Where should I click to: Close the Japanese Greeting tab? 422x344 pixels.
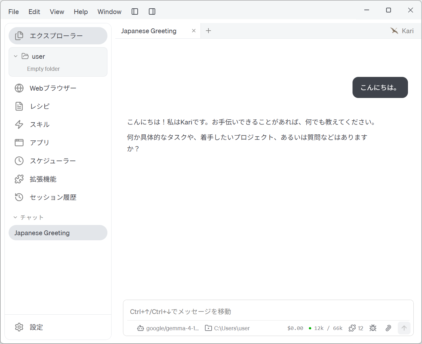point(194,31)
